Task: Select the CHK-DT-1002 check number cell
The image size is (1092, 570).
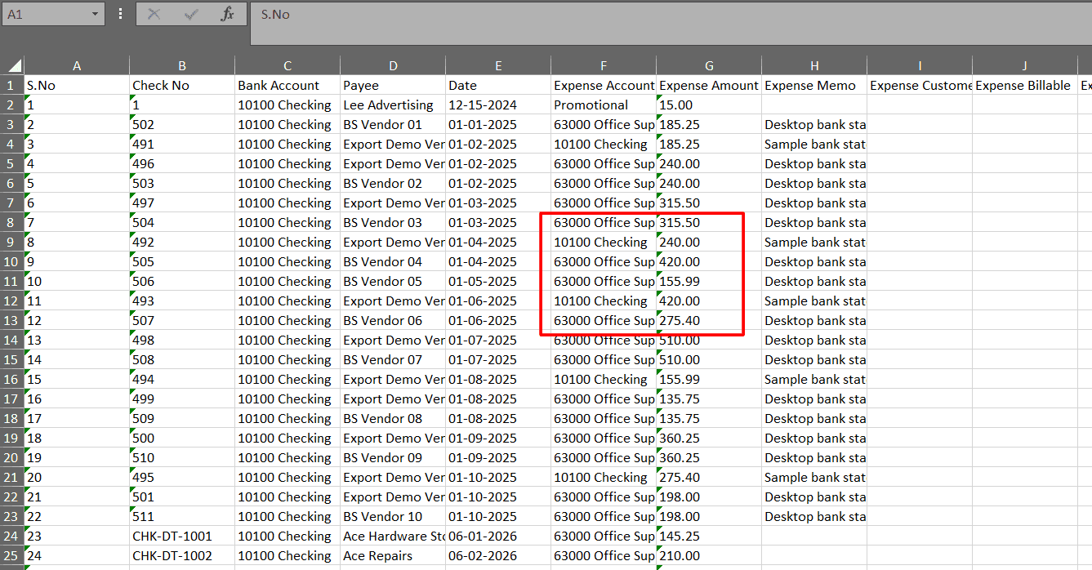Action: click(x=182, y=556)
